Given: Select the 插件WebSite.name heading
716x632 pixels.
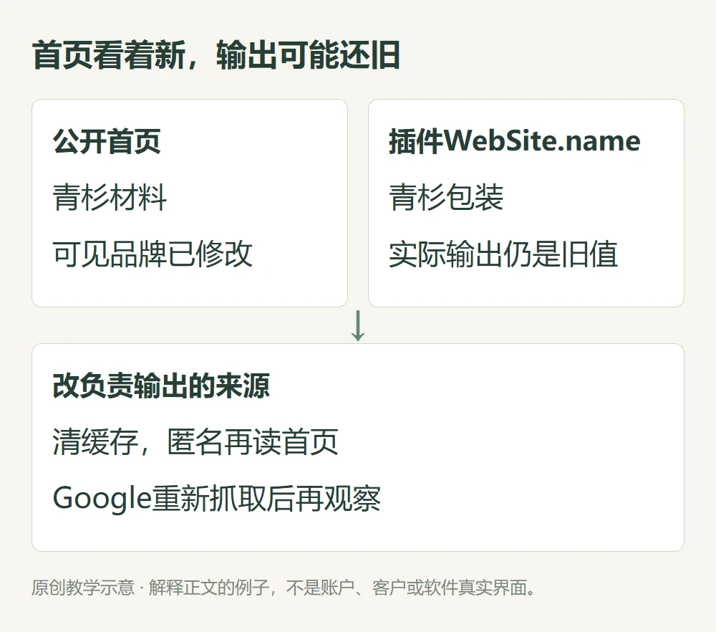Looking at the screenshot, I should [x=515, y=141].
